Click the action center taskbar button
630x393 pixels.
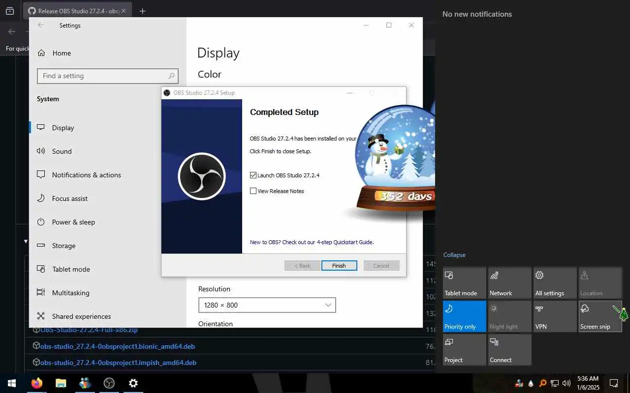click(614, 383)
